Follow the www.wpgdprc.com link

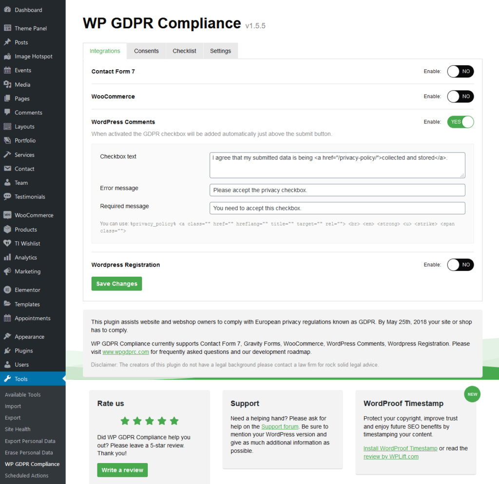click(x=125, y=352)
